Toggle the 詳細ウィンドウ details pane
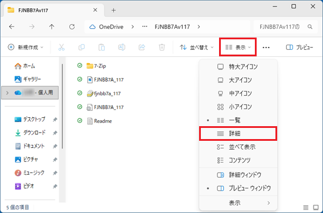This screenshot has width=323, height=213. (x=238, y=175)
